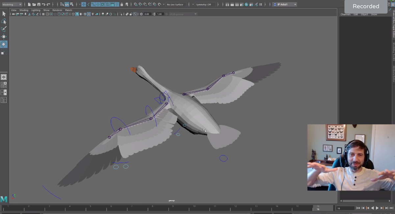Screen dimensions: 395x214
Task: Select by hierarchy mode icon
Action: click(x=62, y=4)
